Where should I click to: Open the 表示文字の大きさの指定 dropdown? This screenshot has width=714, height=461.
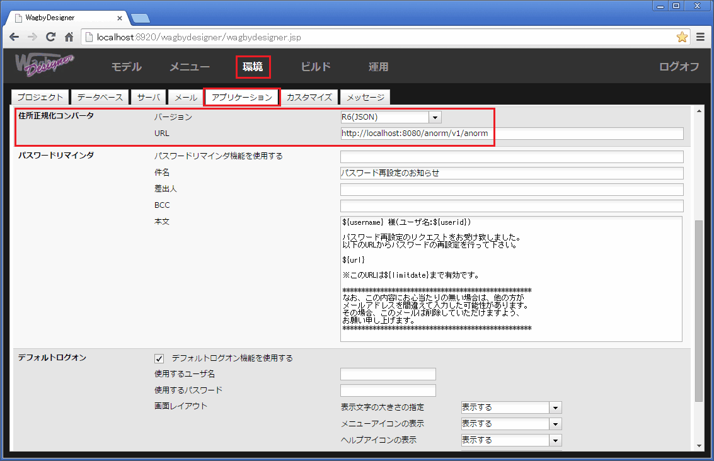pos(555,407)
